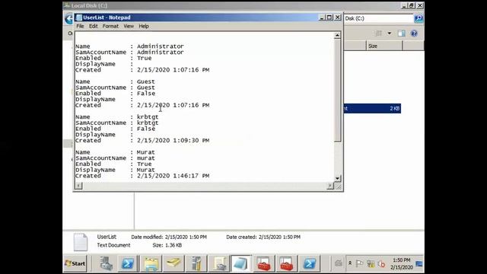
Task: Open Notepad's View menu
Action: pos(129,26)
